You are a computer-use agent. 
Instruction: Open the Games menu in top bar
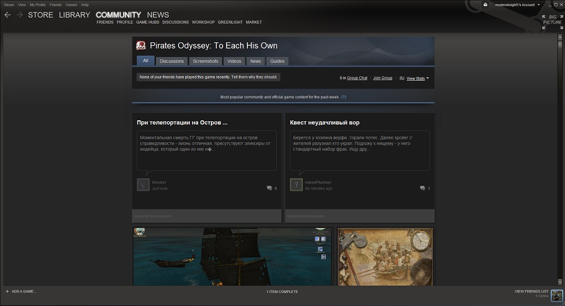71,5
